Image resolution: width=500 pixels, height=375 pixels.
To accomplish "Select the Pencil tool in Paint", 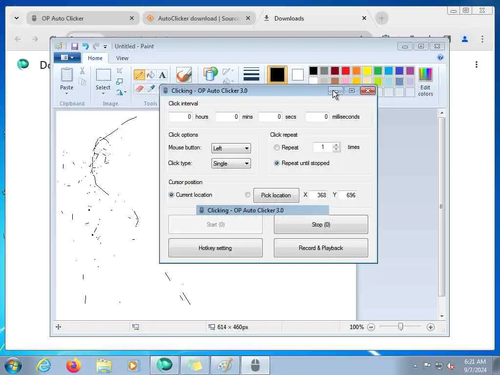I will (139, 75).
